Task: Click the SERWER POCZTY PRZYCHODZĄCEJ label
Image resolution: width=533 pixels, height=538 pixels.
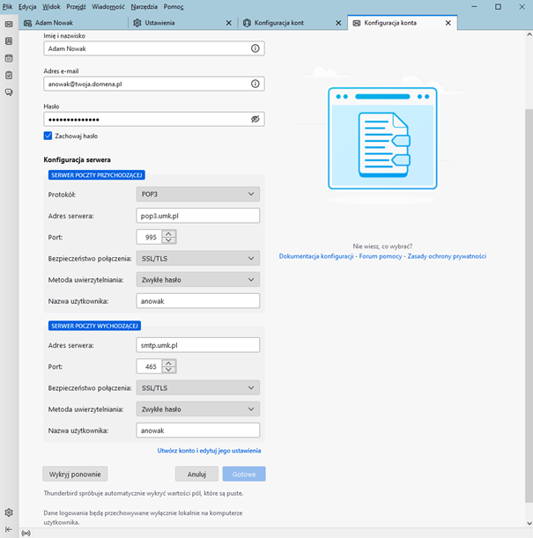Action: (x=96, y=175)
